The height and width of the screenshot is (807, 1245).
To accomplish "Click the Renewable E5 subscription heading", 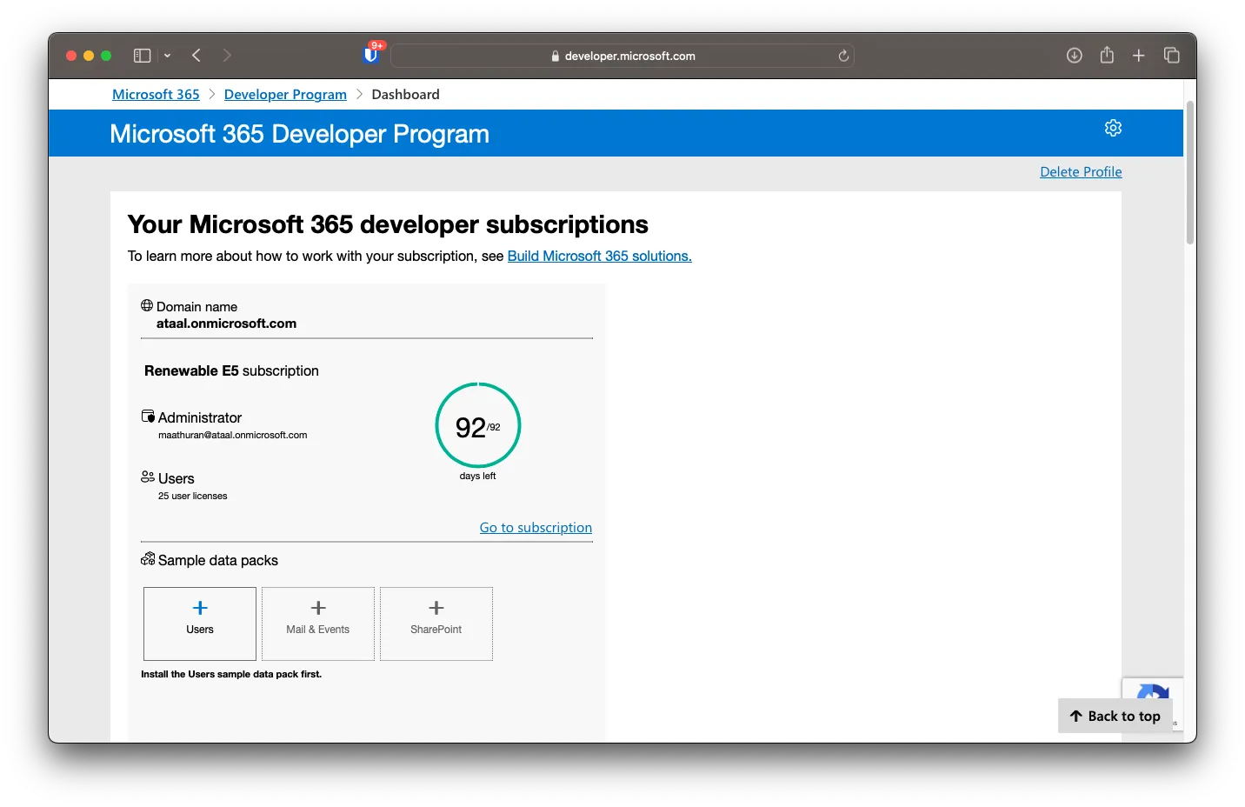I will click(231, 370).
